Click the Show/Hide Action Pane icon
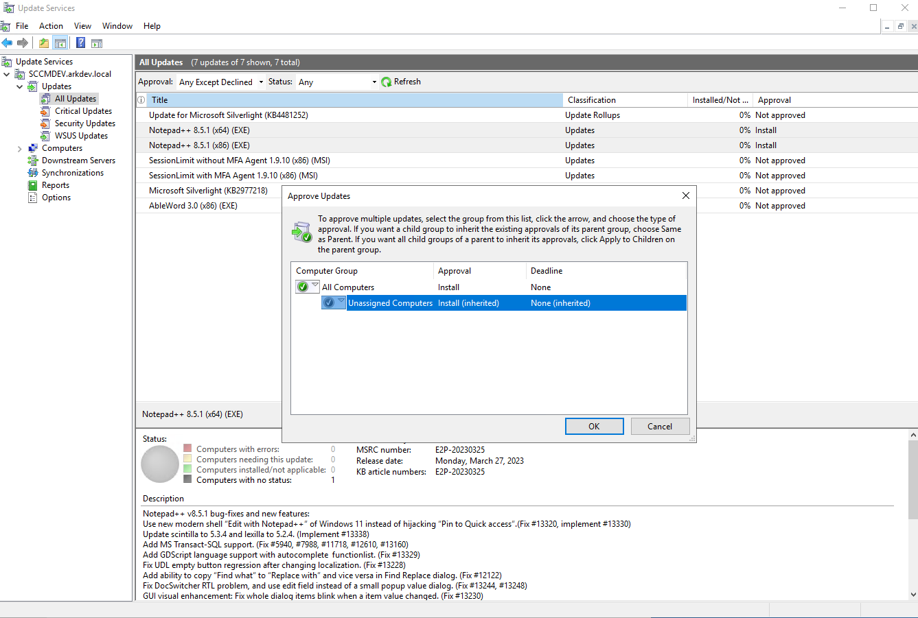918x618 pixels. click(x=97, y=43)
